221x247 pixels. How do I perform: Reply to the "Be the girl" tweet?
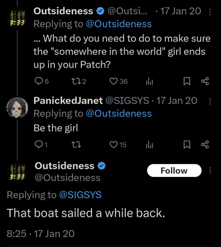(38, 145)
